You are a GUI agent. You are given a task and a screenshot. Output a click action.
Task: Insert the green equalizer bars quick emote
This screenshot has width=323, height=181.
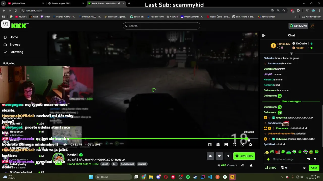pos(289,152)
